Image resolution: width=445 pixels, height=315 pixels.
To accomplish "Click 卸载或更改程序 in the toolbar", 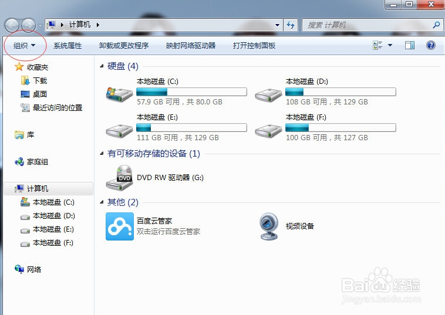I will point(124,46).
